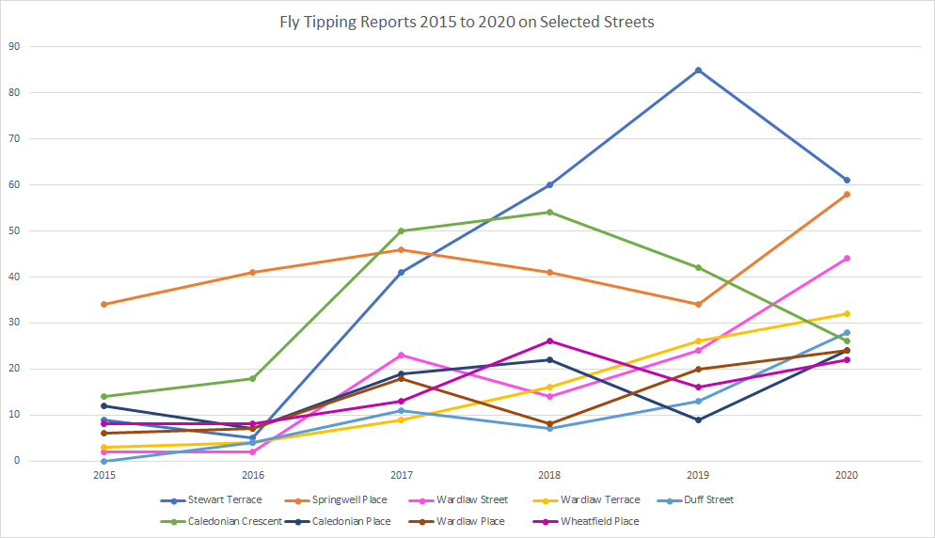Select Wardlaw Street 2020 data point
Screen dimensions: 935x538
point(847,258)
